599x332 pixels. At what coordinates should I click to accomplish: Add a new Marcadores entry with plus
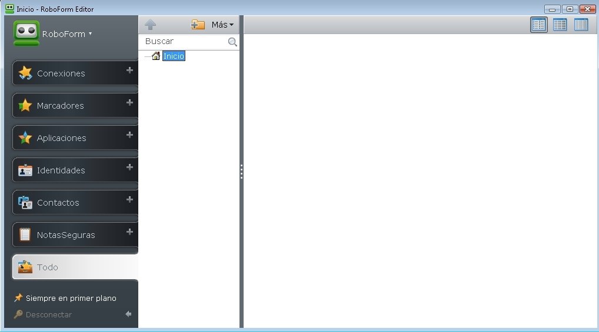(129, 103)
